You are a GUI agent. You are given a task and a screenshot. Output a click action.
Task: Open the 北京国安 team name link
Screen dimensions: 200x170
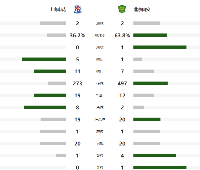point(142,9)
